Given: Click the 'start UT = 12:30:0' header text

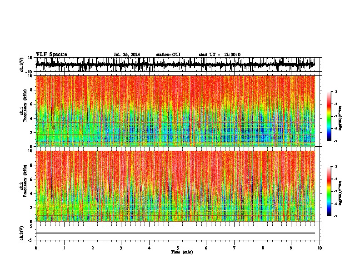Looking at the screenshot, I should (x=220, y=55).
